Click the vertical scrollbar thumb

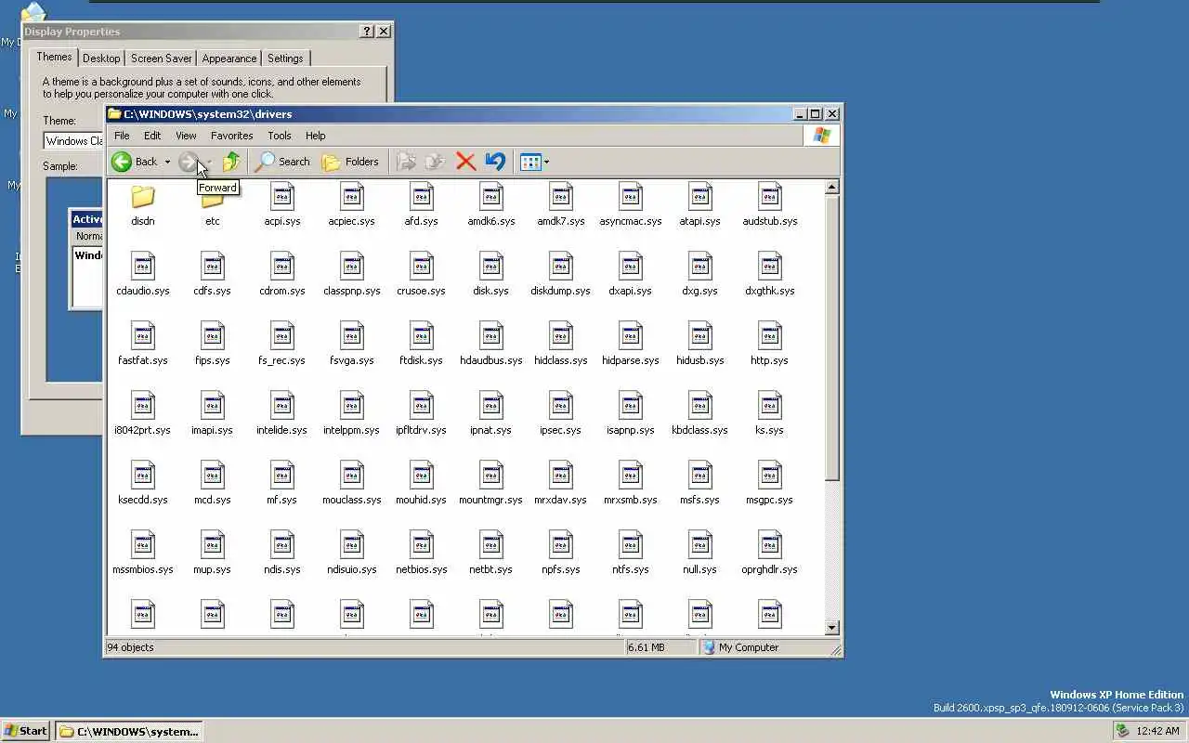click(832, 337)
